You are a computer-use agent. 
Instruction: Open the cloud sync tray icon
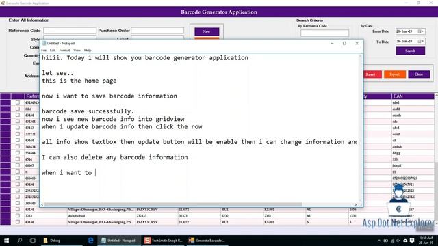(405, 241)
